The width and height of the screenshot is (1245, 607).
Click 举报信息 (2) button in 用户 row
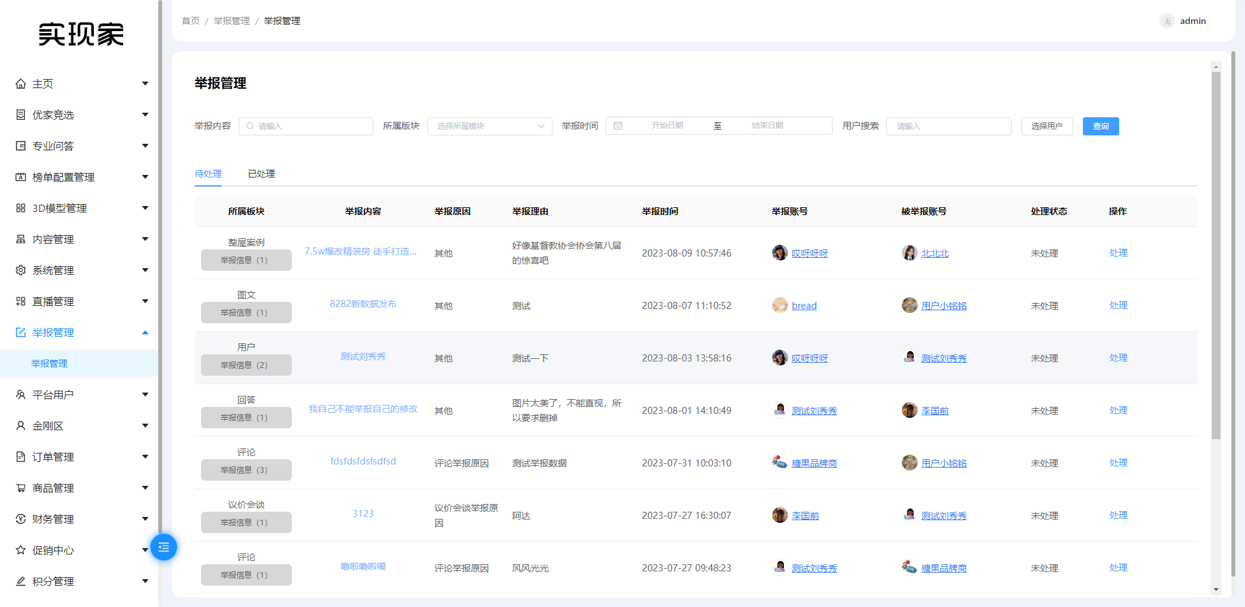pyautogui.click(x=246, y=365)
